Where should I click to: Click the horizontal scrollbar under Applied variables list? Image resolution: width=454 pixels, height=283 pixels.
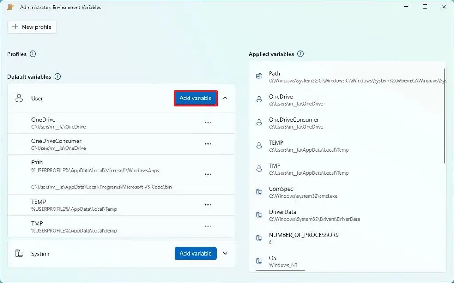point(280,270)
